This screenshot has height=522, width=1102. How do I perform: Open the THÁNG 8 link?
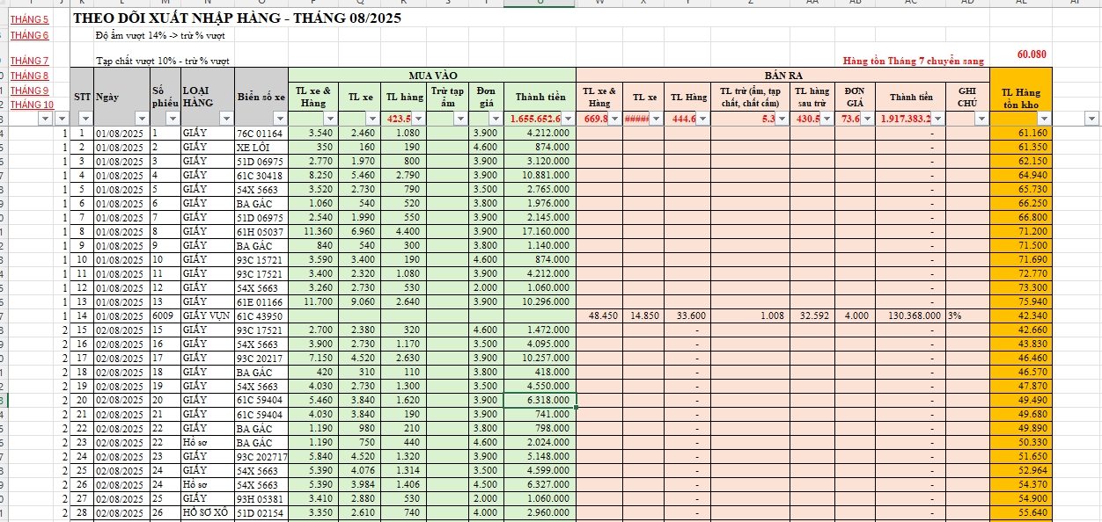click(x=30, y=76)
